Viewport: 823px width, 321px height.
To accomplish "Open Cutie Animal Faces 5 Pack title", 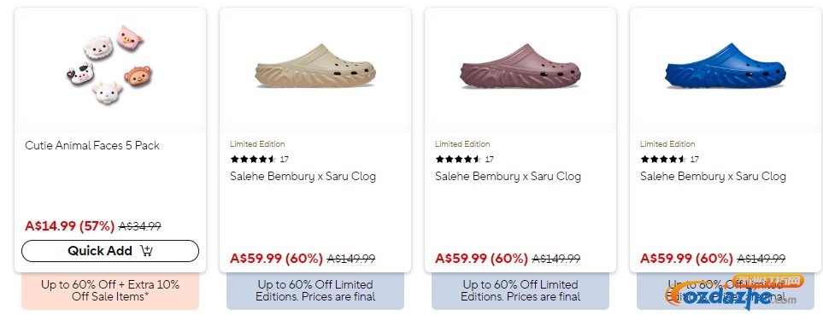I will 92,145.
